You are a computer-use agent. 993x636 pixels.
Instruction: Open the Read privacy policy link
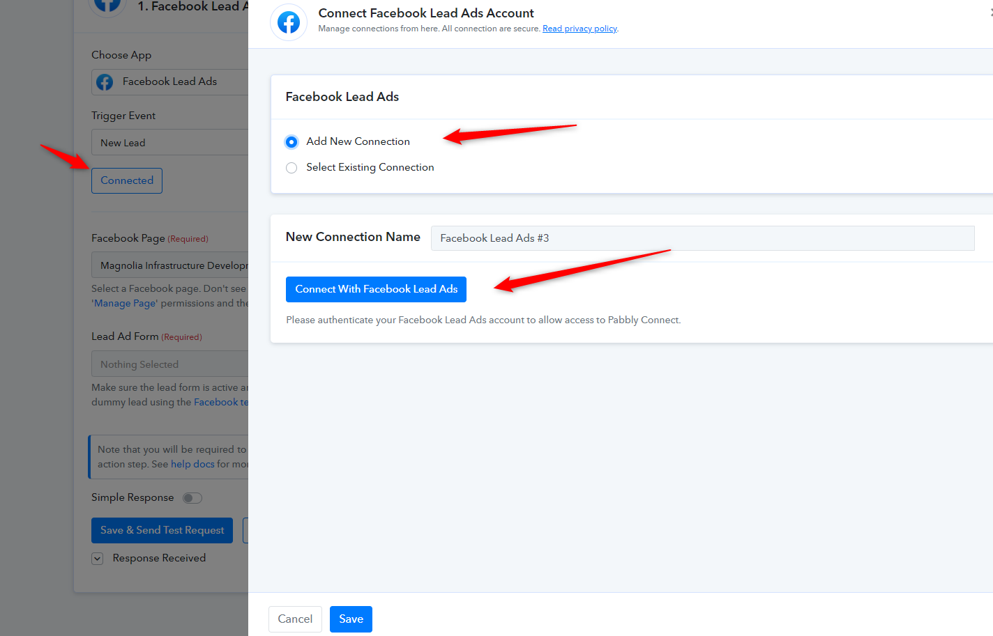(x=579, y=29)
